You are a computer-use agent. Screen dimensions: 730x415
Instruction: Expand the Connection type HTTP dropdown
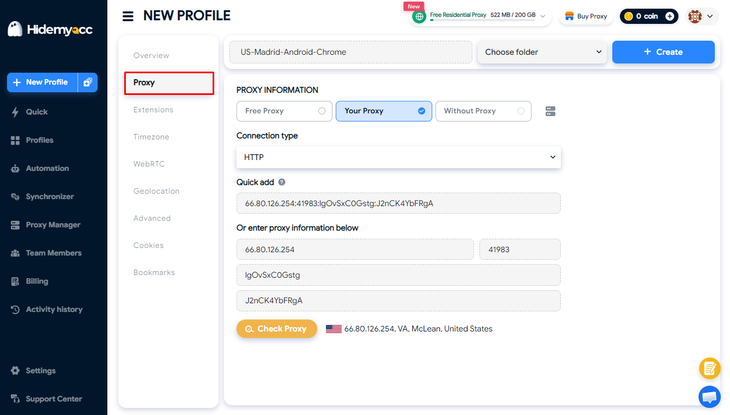coord(399,157)
